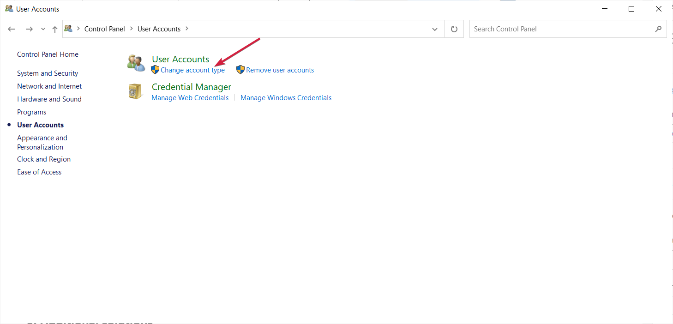Image resolution: width=673 pixels, height=324 pixels.
Task: Select User Accounts in the sidebar
Action: tap(41, 125)
